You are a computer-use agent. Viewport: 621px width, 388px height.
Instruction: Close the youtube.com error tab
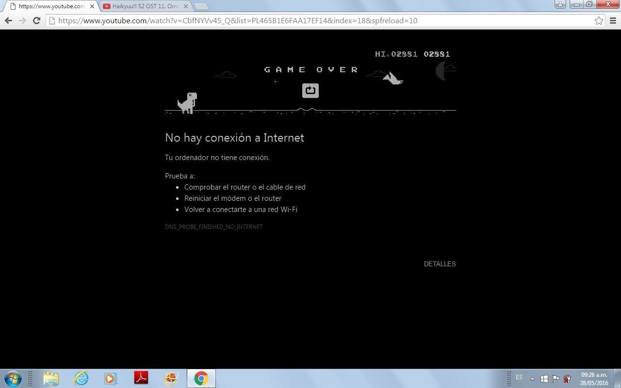(x=92, y=6)
